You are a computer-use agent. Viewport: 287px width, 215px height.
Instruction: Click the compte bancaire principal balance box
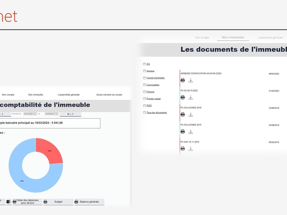pyautogui.click(x=50, y=123)
